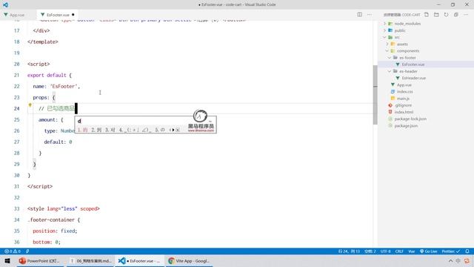The height and width of the screenshot is (267, 474).
Task: Open index.html file
Action: [404, 112]
